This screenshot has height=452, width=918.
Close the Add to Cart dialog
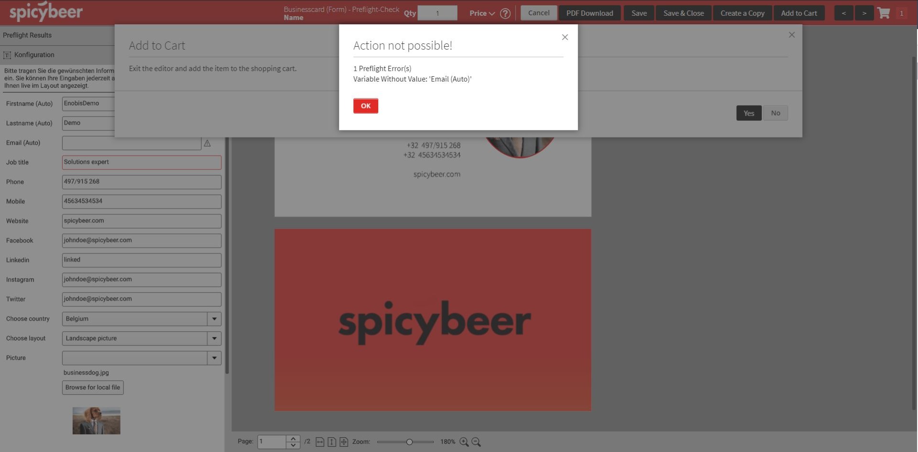point(792,35)
